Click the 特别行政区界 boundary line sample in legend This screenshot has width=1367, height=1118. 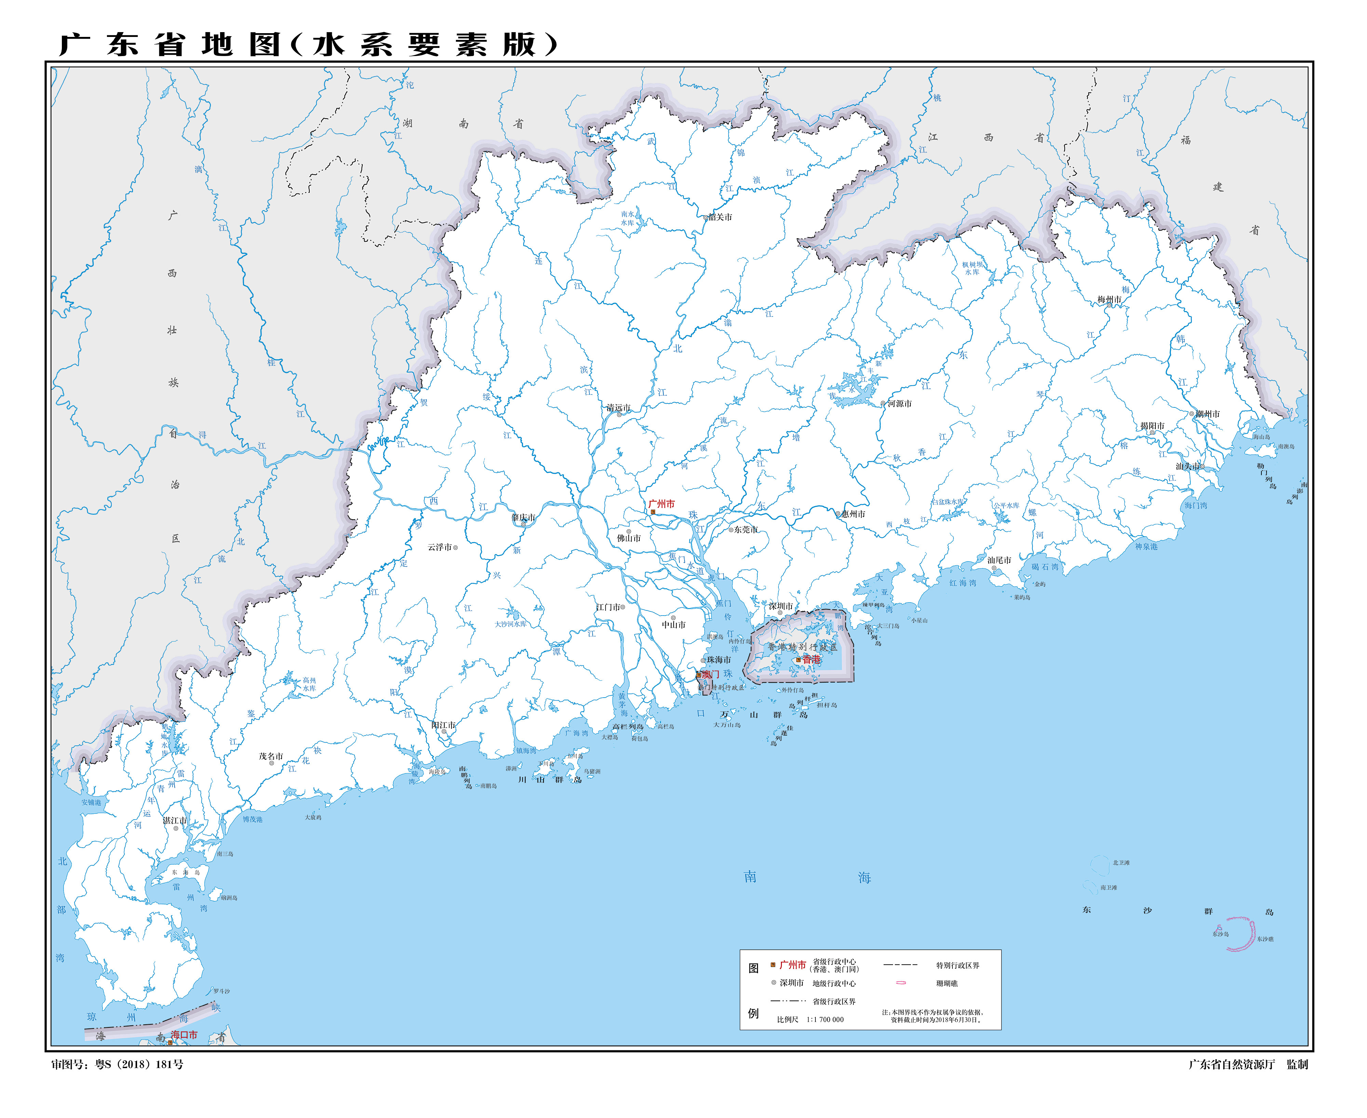coord(901,965)
